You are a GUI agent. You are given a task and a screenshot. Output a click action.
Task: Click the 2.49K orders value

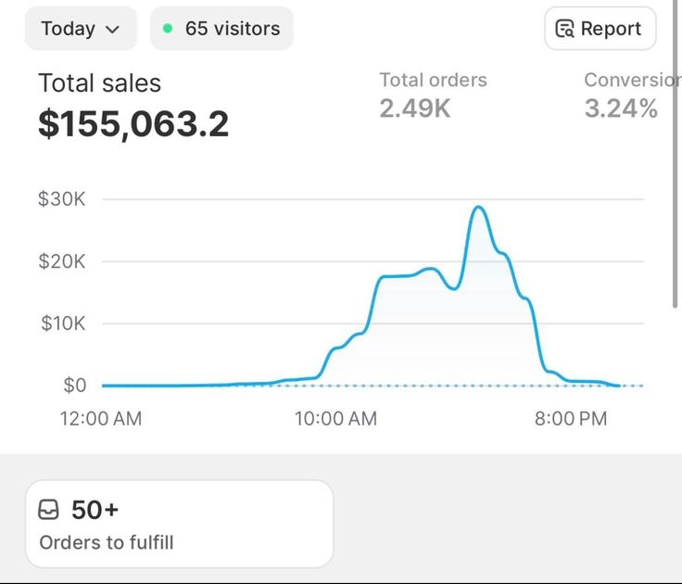(415, 108)
